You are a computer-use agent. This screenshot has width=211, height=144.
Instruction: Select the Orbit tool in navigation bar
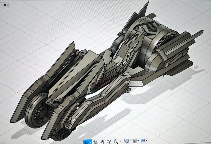[86, 142]
